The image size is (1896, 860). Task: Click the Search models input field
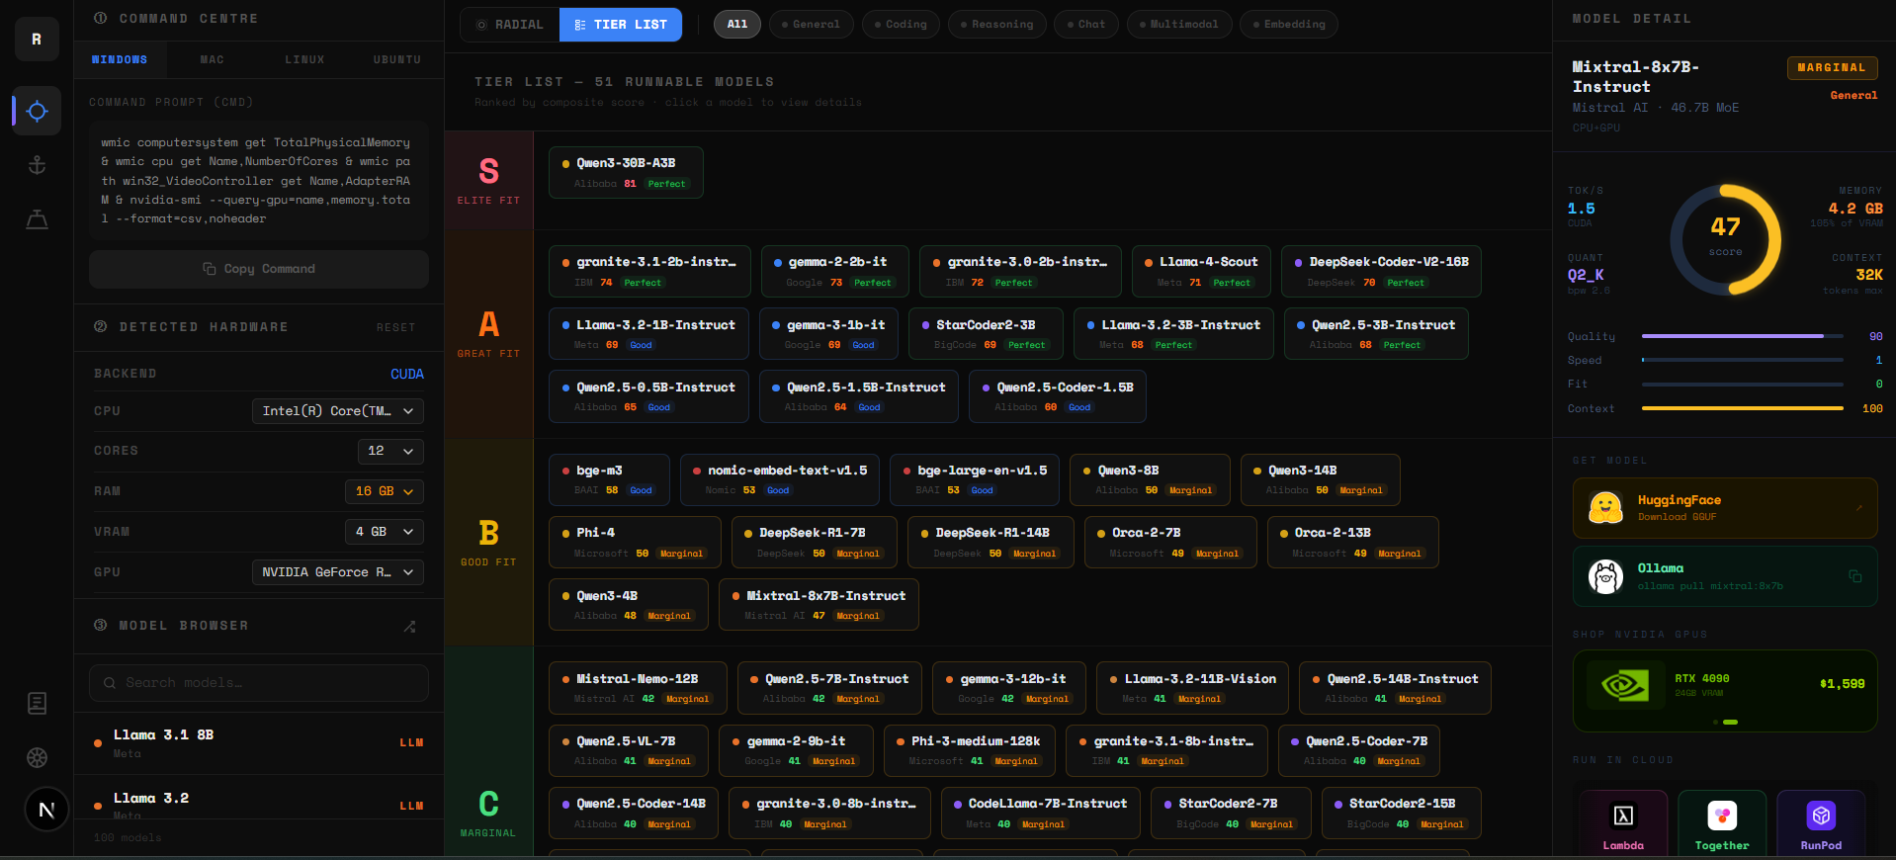click(259, 683)
